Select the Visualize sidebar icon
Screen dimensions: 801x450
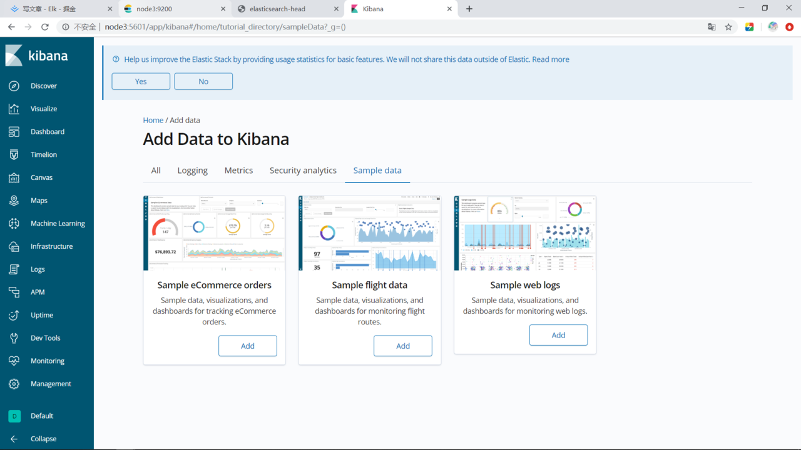(x=43, y=108)
